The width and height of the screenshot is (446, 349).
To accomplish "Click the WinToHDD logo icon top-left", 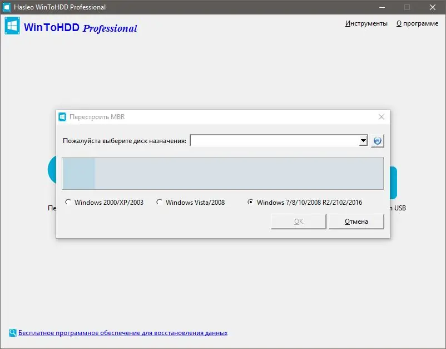I will point(12,26).
